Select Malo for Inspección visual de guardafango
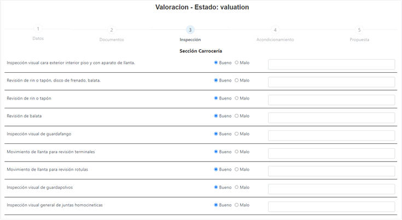This screenshot has height=220, width=402. click(237, 134)
